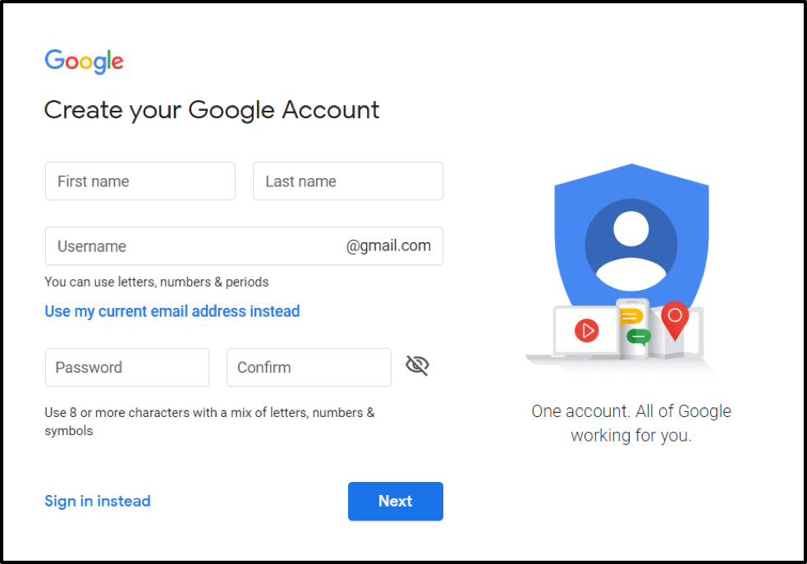Click the red play button icon
The image size is (807, 564).
(586, 331)
